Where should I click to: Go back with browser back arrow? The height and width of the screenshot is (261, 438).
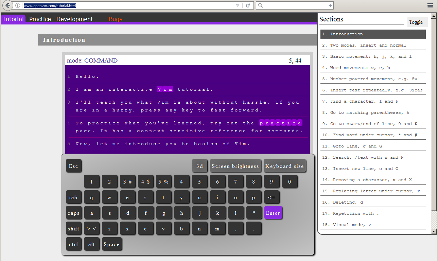point(8,5)
